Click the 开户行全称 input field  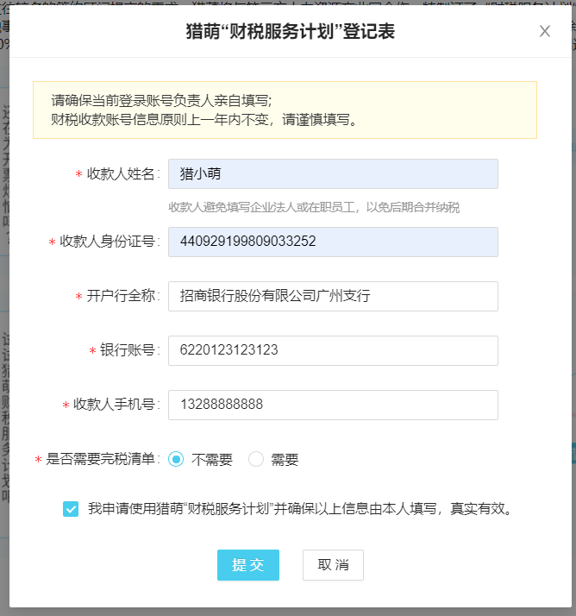[x=333, y=296]
